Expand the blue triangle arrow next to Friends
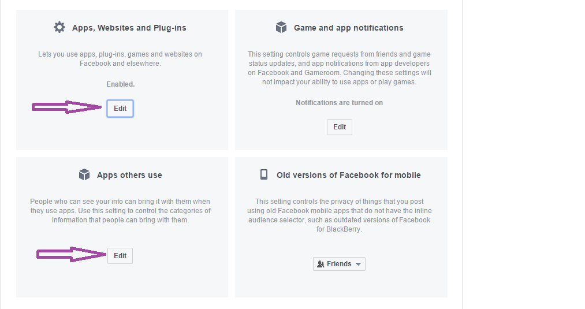This screenshot has height=309, width=585. (358, 264)
